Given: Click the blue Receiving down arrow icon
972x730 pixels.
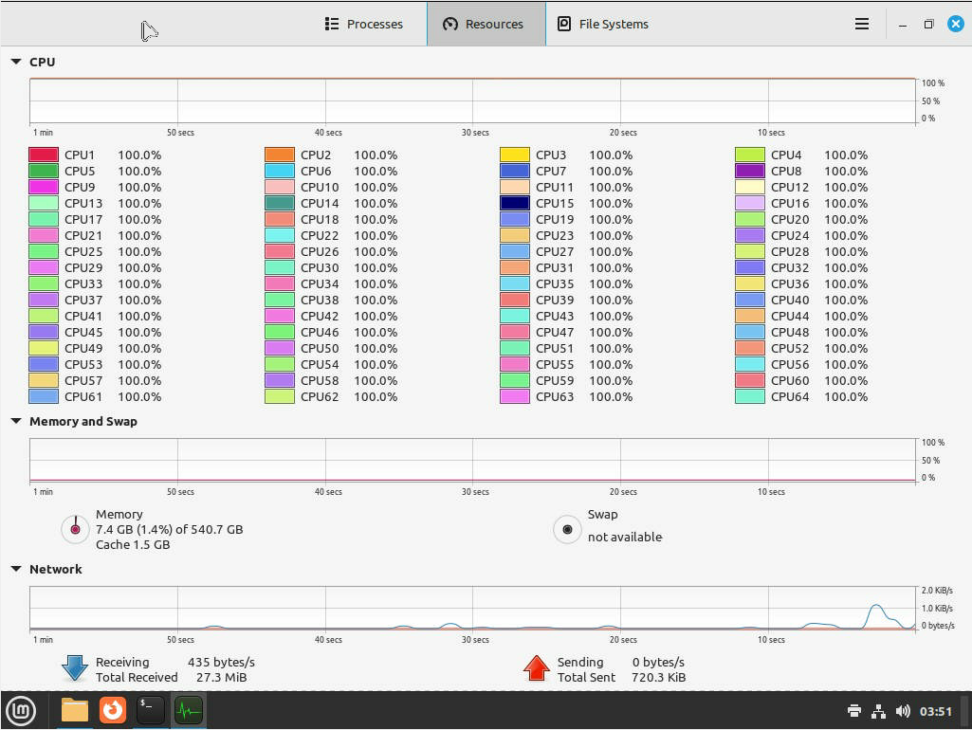Looking at the screenshot, I should coord(75,668).
